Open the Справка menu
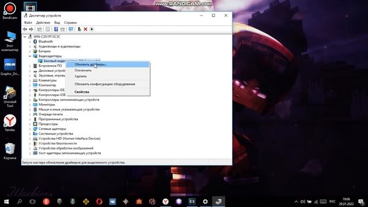This screenshot has height=207, width=368. [x=70, y=22]
